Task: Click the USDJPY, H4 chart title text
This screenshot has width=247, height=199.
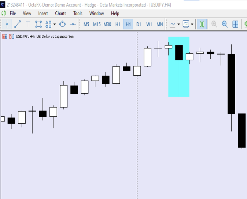Action: (x=45, y=36)
